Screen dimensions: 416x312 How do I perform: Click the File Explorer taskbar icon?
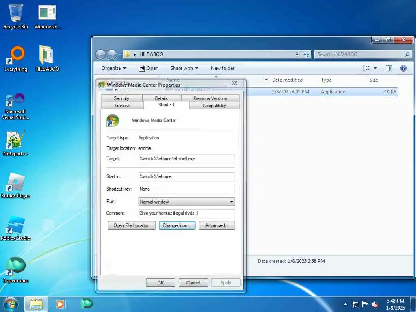coord(36,304)
